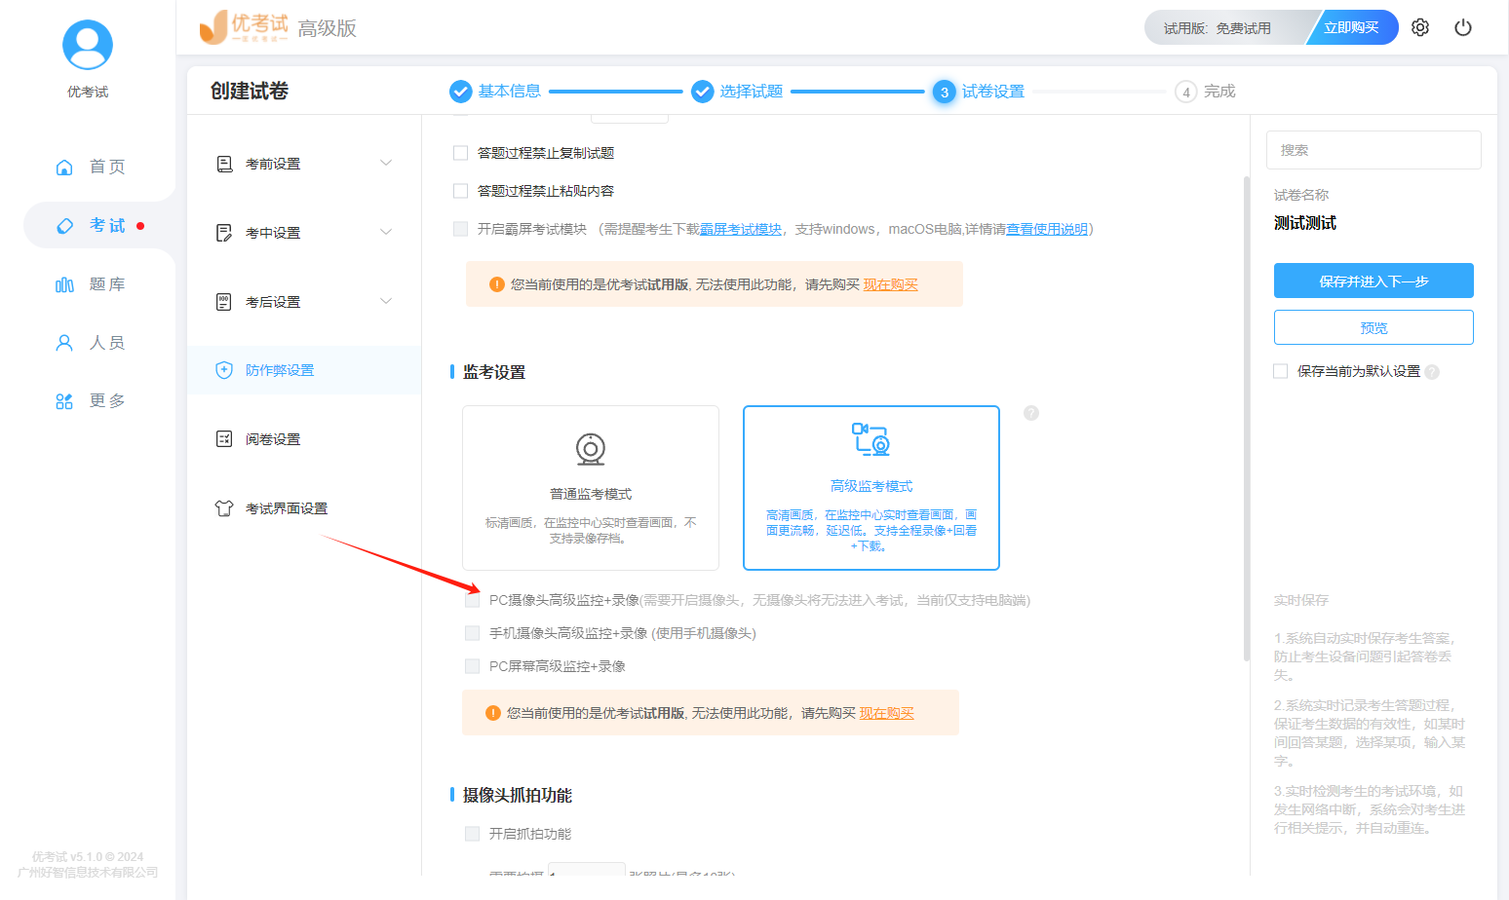This screenshot has width=1509, height=900.
Task: Check PC屏幕高级监控+录像 option
Action: click(x=473, y=666)
